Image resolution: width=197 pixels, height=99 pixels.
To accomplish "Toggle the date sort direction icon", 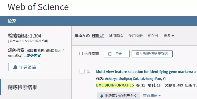I will pyautogui.click(x=102, y=36).
